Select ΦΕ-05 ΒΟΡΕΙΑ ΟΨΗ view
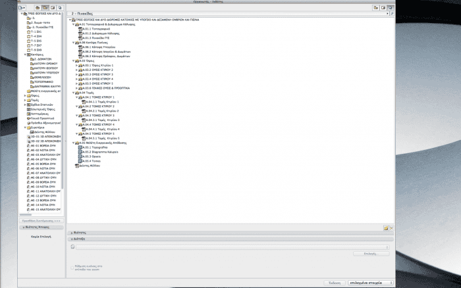This screenshot has width=461, height=288. point(41,164)
